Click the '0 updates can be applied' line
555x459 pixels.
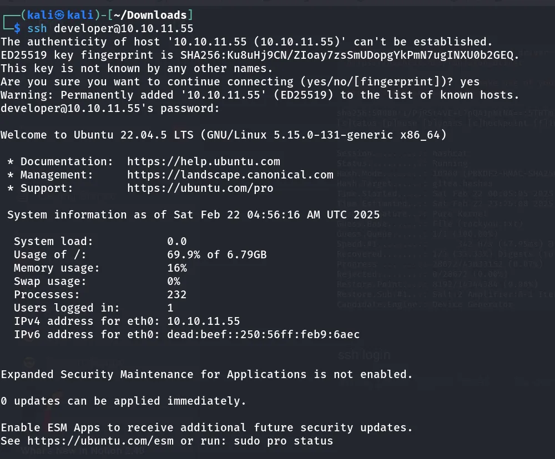click(123, 401)
